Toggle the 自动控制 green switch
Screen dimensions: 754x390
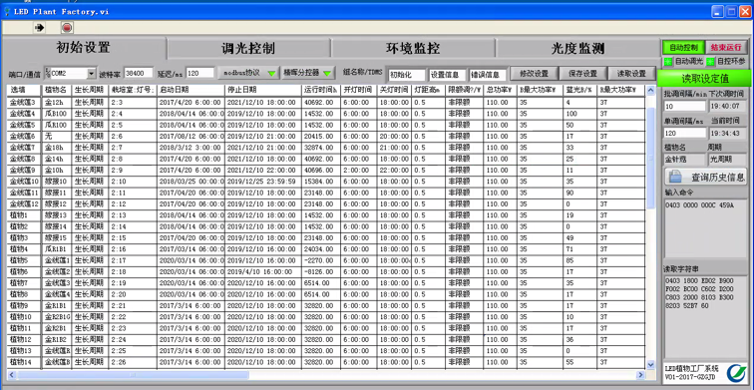[x=683, y=48]
